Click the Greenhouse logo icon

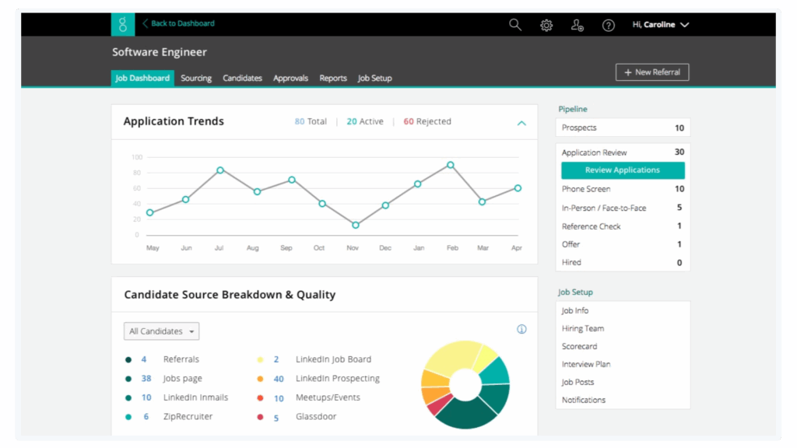pos(122,24)
